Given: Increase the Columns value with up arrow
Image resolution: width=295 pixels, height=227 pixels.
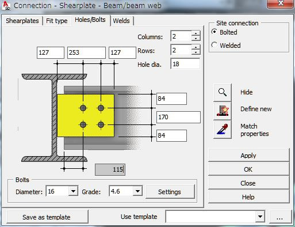Looking at the screenshot, I should [x=196, y=33].
